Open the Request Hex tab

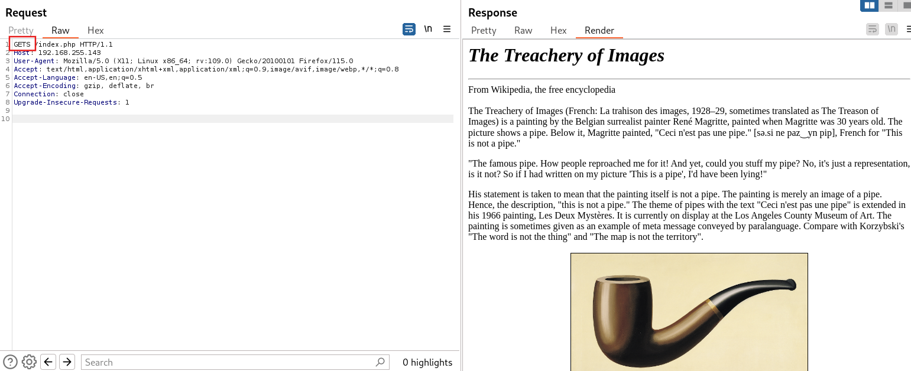pyautogui.click(x=96, y=30)
